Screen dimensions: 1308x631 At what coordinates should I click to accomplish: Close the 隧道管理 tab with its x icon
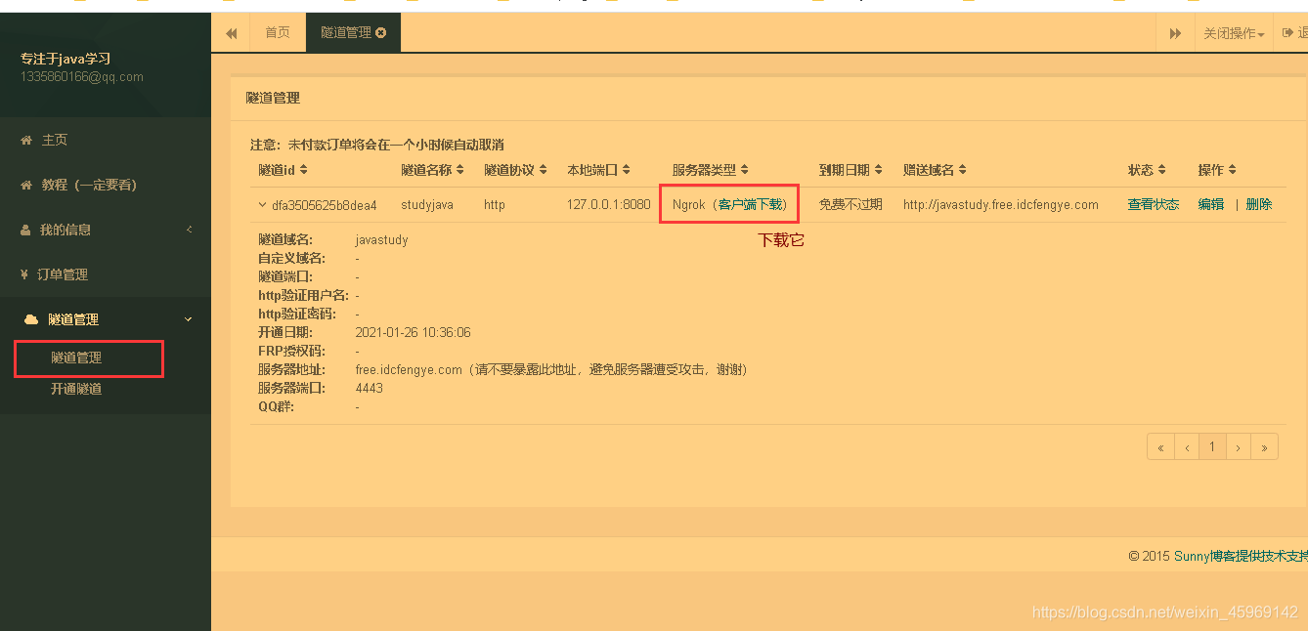tap(381, 33)
